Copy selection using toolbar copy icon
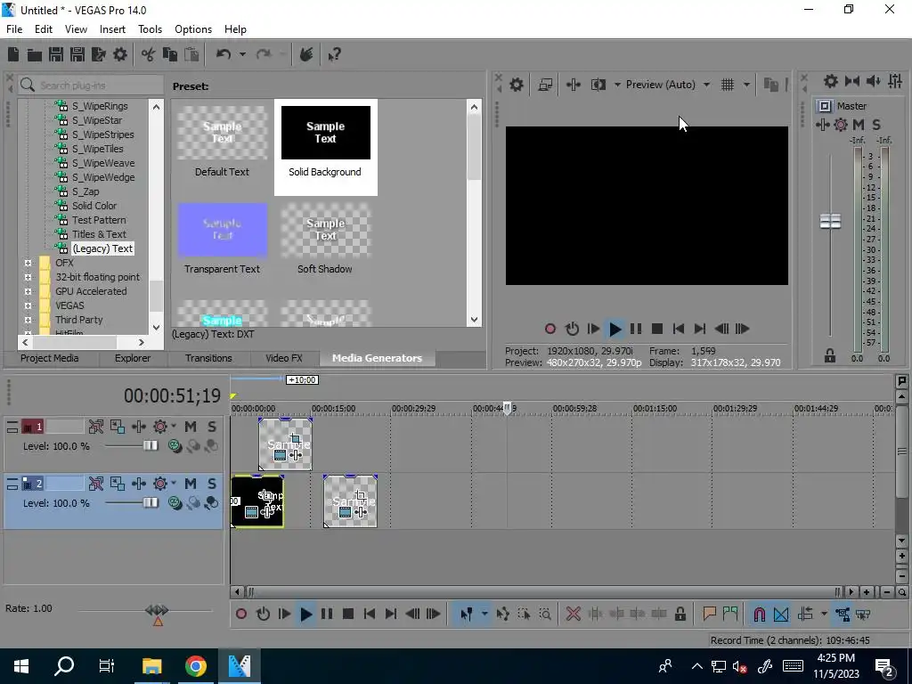 [x=170, y=54]
